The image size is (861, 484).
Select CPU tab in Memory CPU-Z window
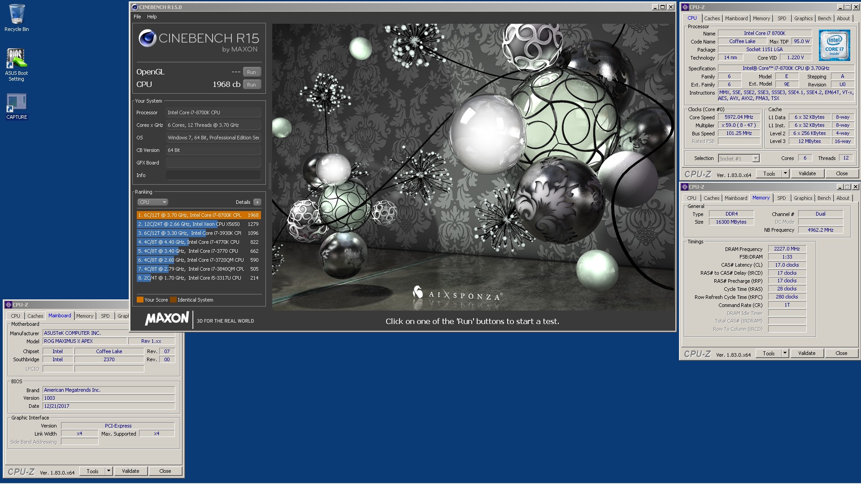[691, 198]
